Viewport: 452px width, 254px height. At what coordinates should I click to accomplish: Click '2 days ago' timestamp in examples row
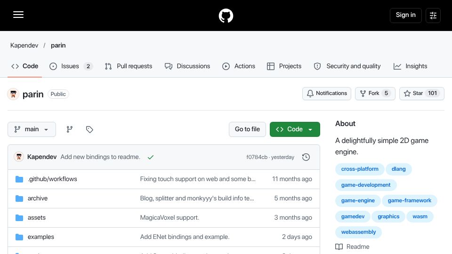(297, 237)
